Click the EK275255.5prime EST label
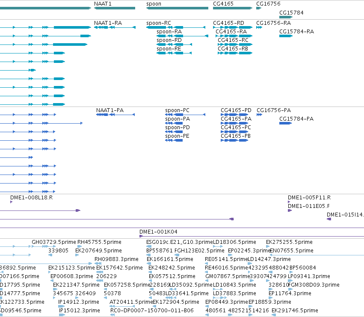This screenshot has width=364, height=317. click(289, 242)
